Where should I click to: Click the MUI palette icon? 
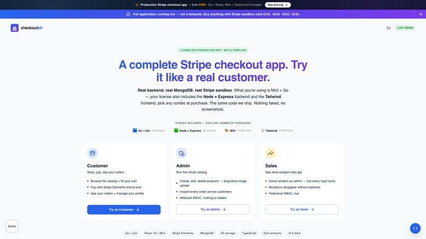227,130
